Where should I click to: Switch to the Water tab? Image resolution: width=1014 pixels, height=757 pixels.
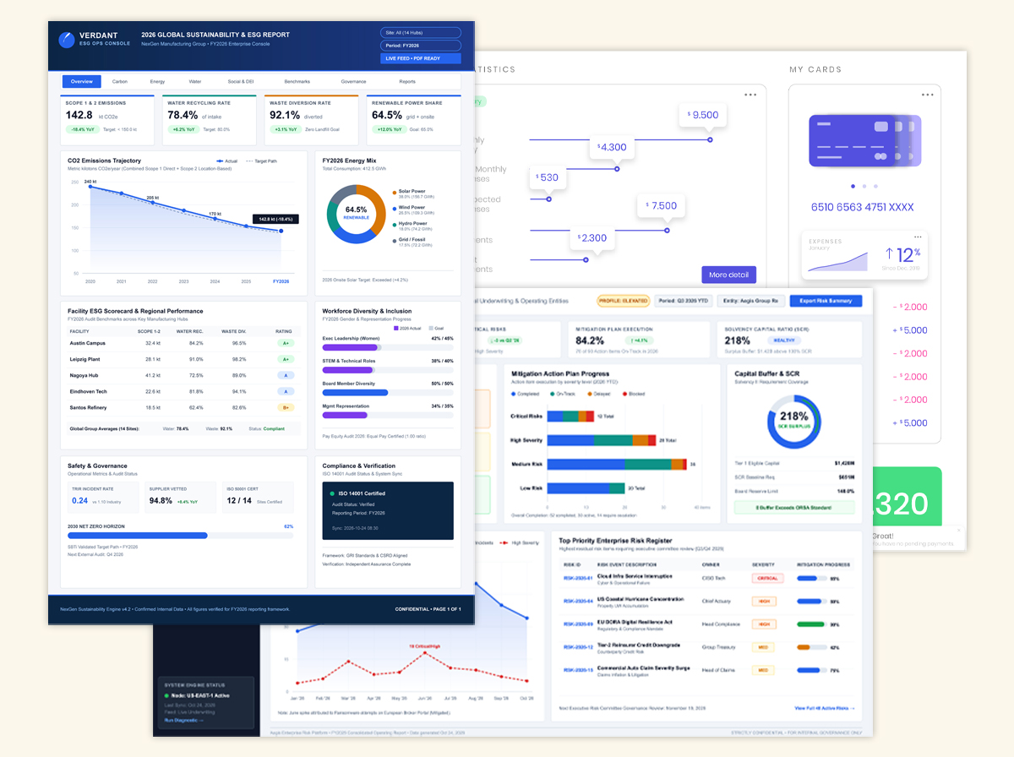195,82
